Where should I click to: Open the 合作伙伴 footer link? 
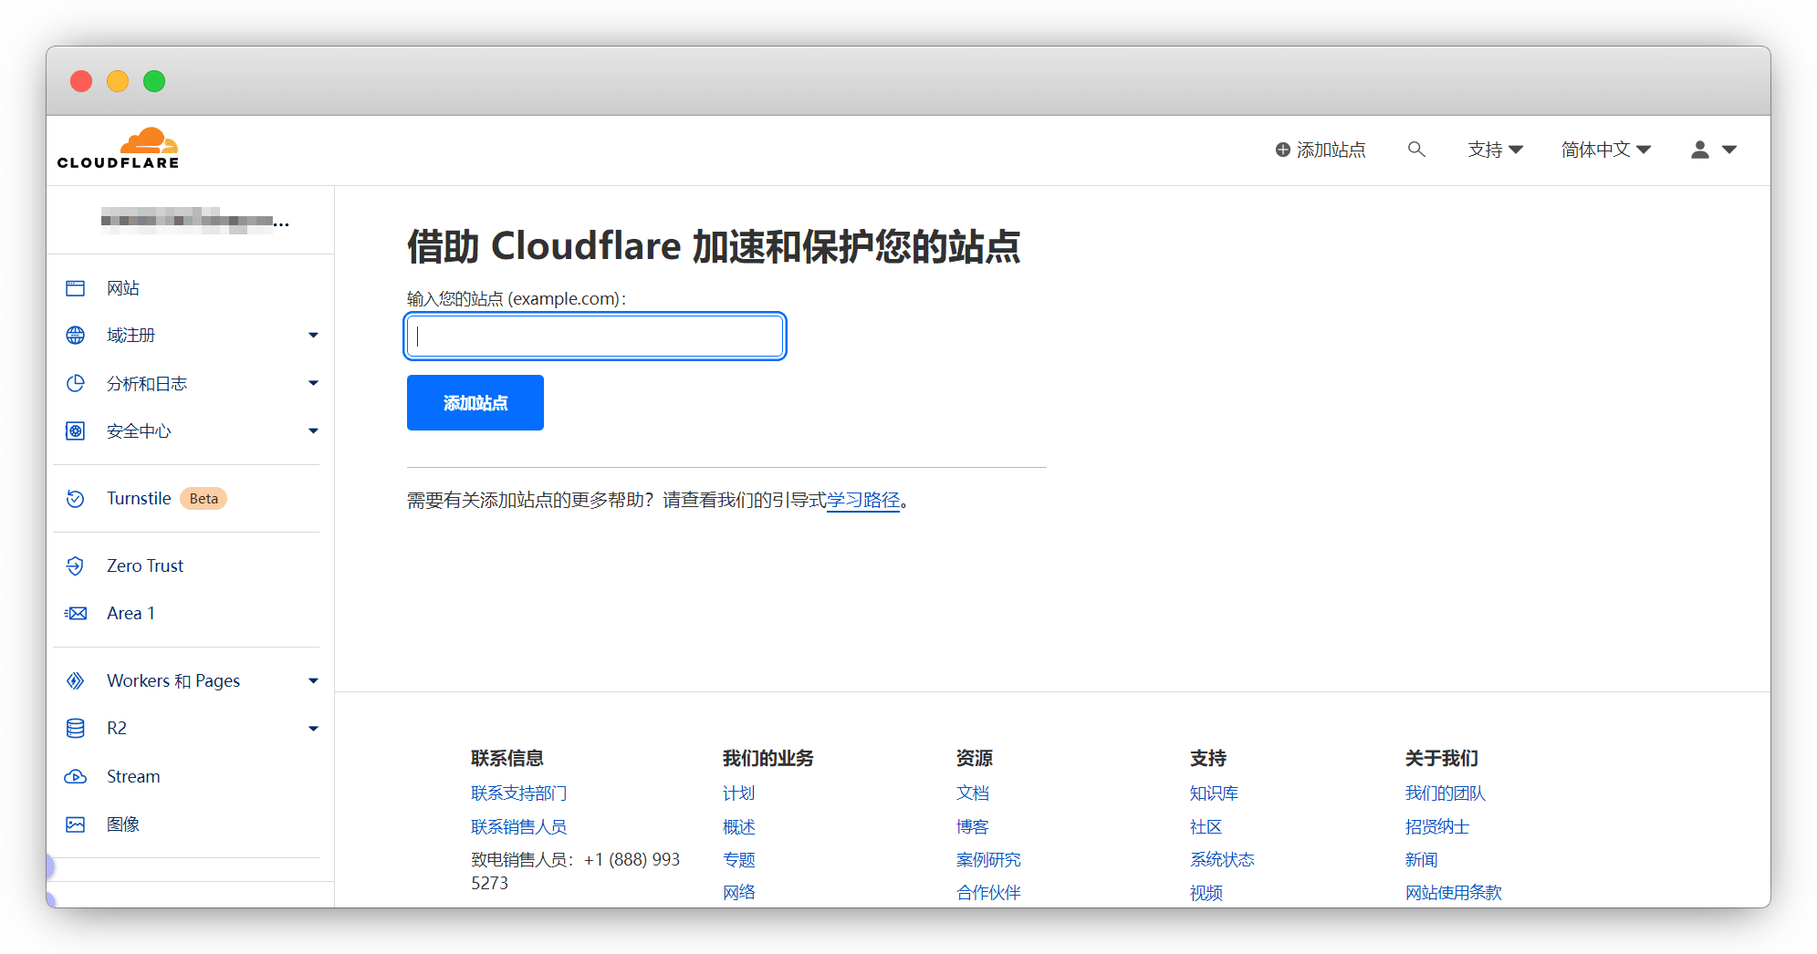988,893
